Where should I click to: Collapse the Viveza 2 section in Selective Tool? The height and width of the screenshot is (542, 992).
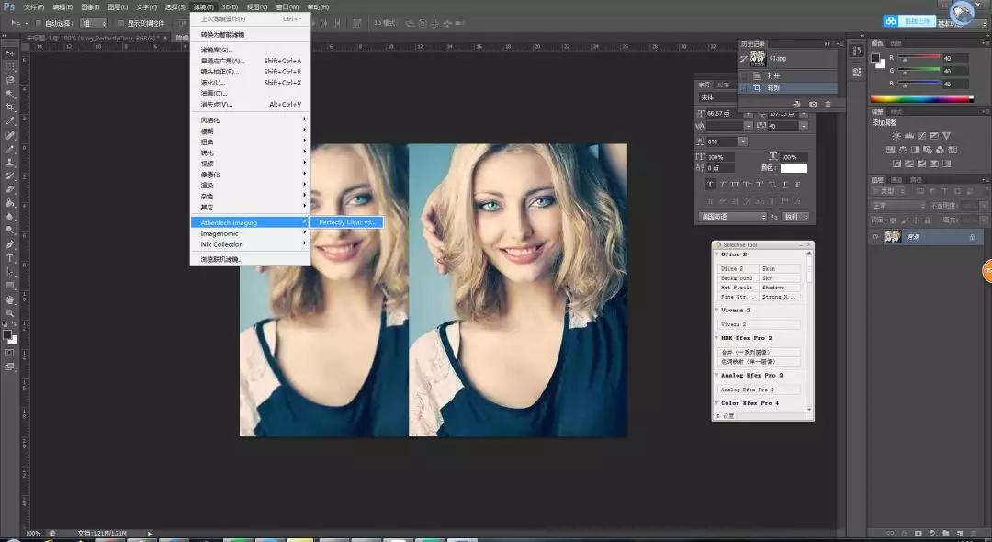tap(717, 311)
